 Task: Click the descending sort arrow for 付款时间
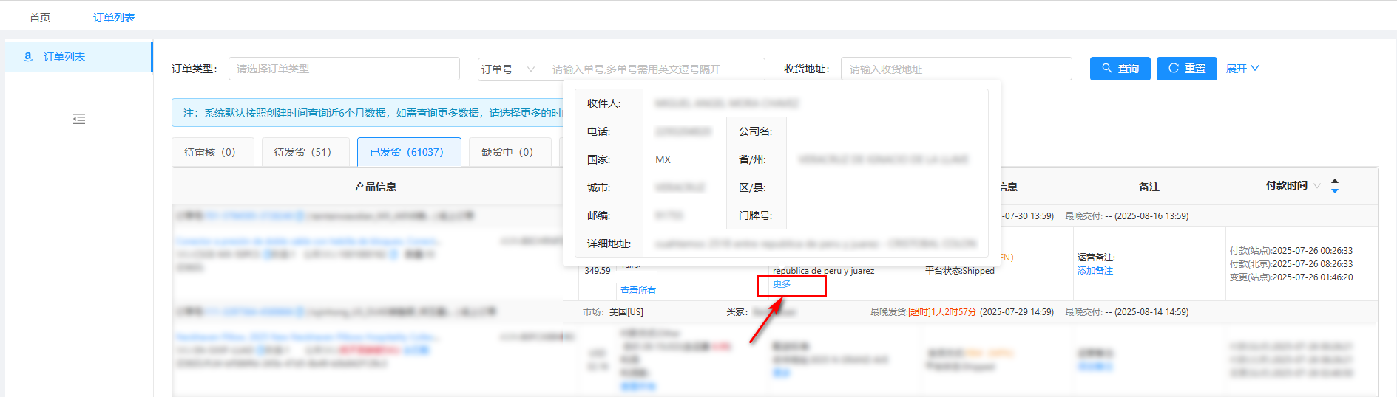coord(1335,191)
